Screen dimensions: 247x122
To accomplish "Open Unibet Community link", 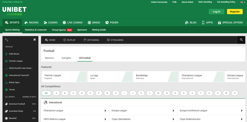I will click(x=159, y=2).
